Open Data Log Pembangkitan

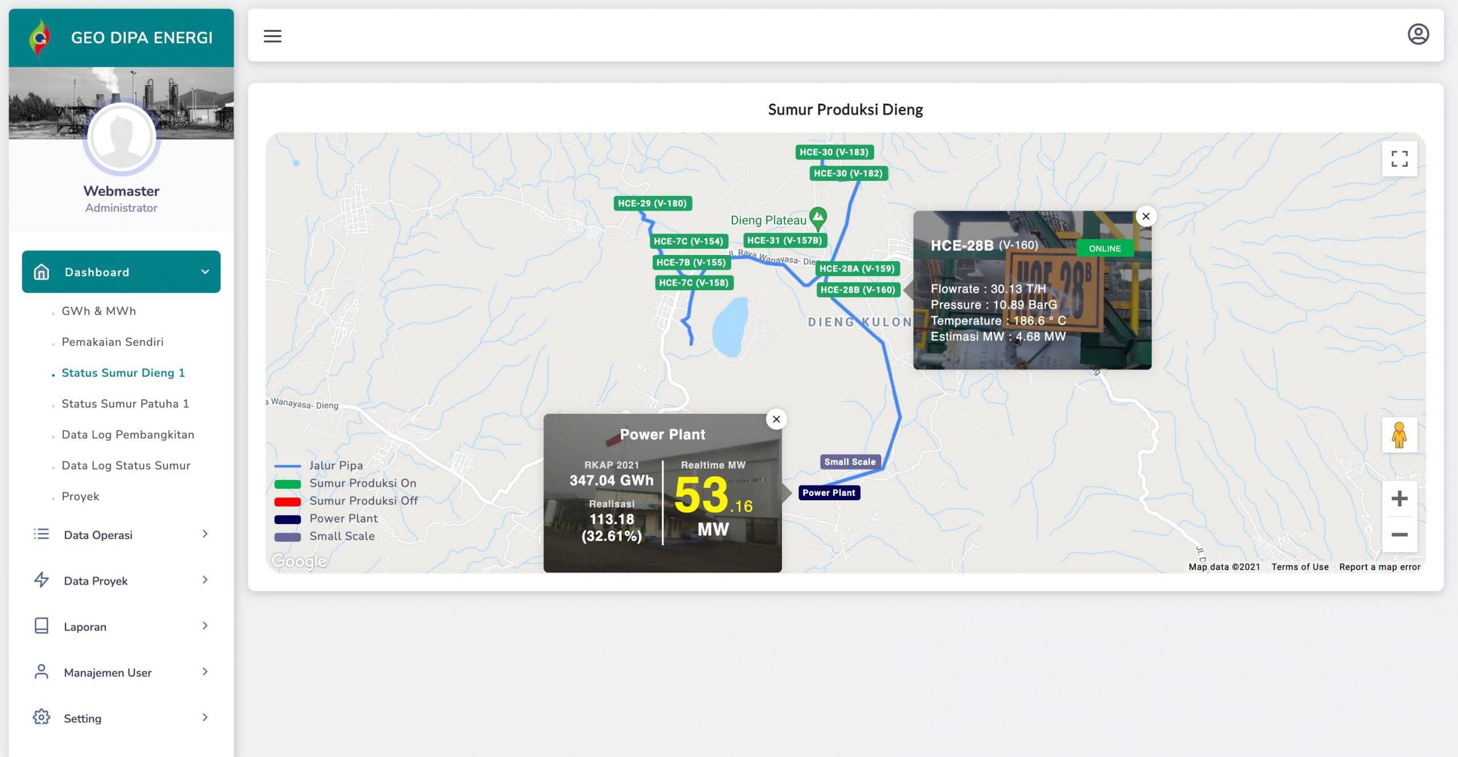pyautogui.click(x=128, y=434)
